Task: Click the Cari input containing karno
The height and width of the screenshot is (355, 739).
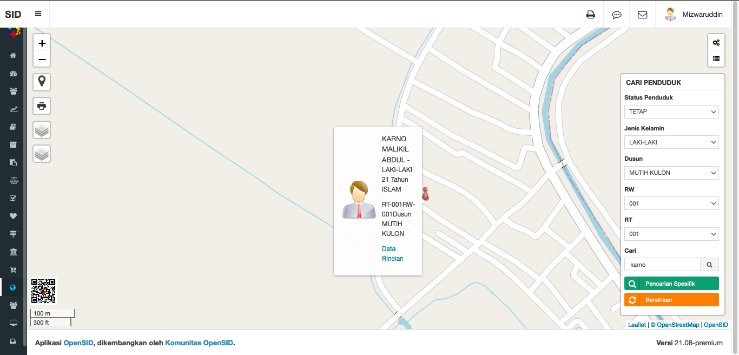Action: (662, 265)
